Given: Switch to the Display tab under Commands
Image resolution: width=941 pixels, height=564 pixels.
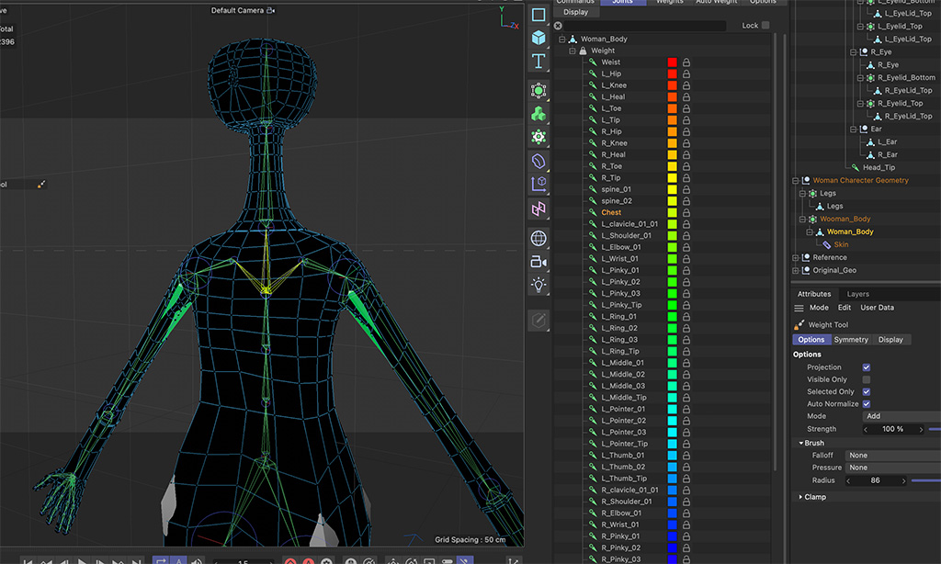Looking at the screenshot, I should click(x=575, y=12).
